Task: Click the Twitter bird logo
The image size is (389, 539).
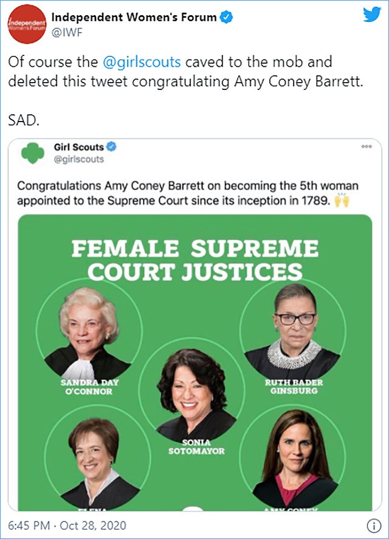Action: tap(371, 15)
